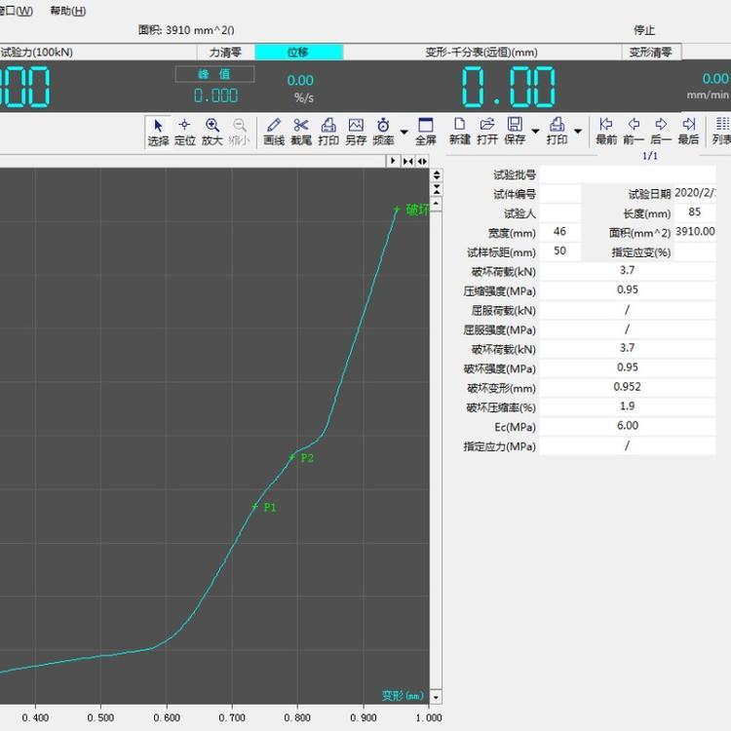Image resolution: width=731 pixels, height=731 pixels.
Task: Save the curve image with 另存
Action: [x=356, y=132]
